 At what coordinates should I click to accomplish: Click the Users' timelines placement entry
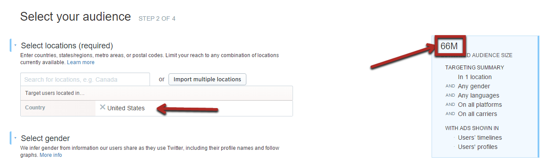coord(480,138)
